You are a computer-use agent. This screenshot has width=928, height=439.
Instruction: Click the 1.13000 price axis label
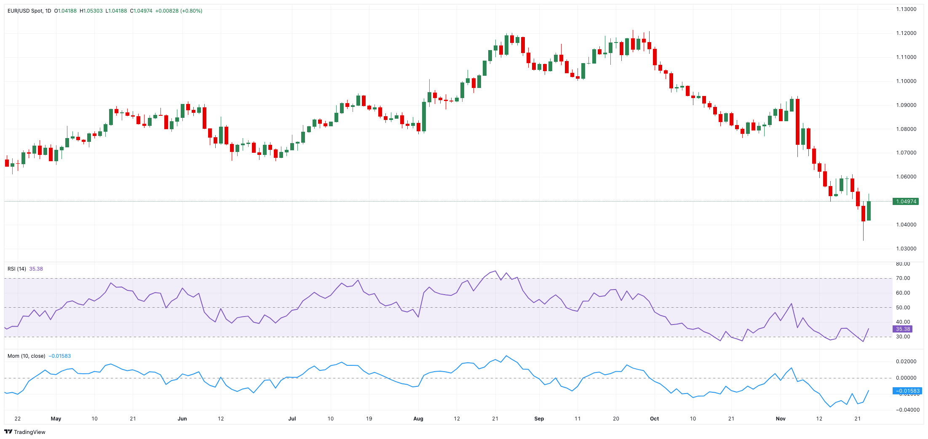[906, 9]
